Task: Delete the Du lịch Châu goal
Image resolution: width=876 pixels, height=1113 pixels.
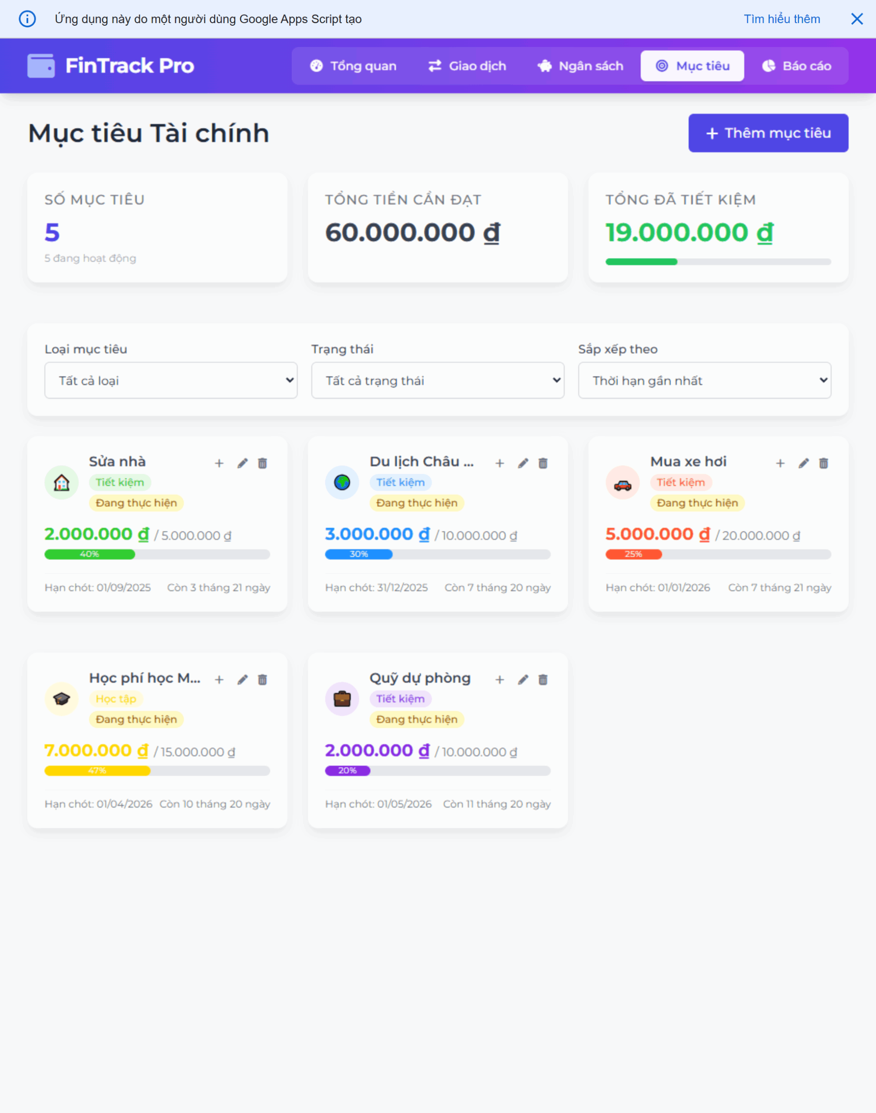Action: (x=543, y=463)
